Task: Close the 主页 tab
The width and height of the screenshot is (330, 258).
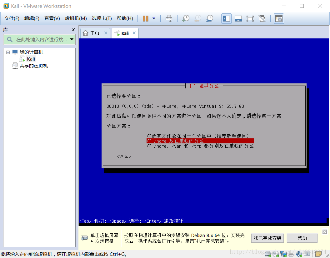Action: [x=106, y=33]
